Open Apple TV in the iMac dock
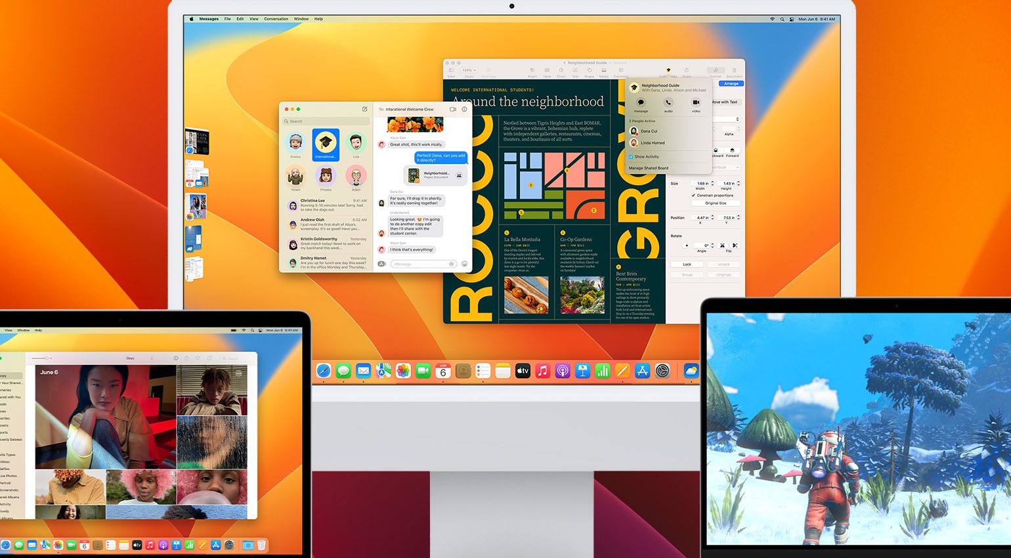 [x=523, y=371]
